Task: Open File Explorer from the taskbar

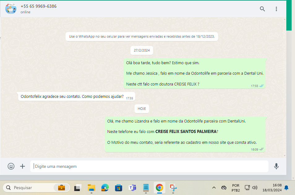Action: tap(91, 188)
